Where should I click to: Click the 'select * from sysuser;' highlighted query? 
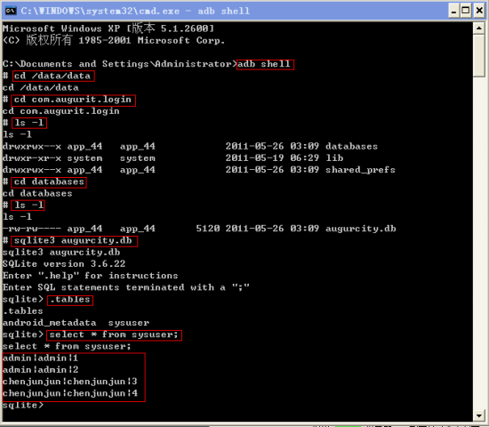coord(114,335)
